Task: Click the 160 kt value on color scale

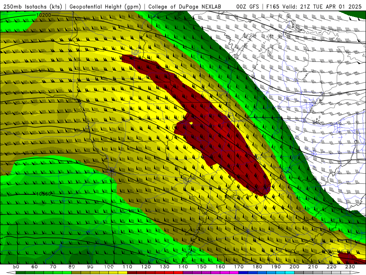Action: (220, 267)
